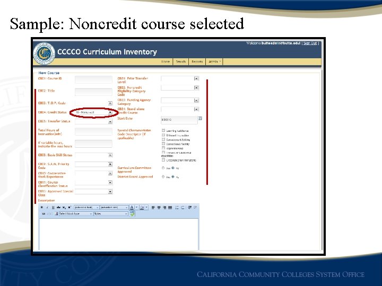Select No for Curriculum Committee Approved

173,168
